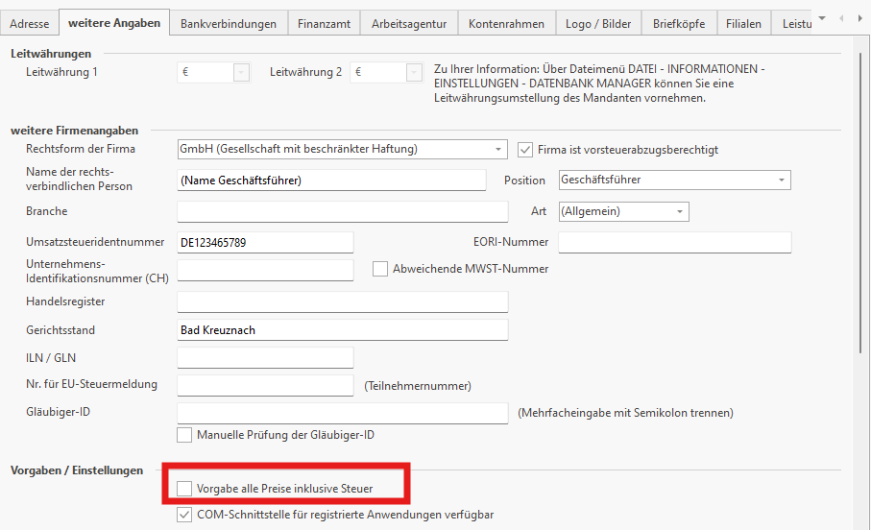Image resolution: width=871 pixels, height=530 pixels.
Task: Open the Finanzamt tab
Action: (x=324, y=24)
